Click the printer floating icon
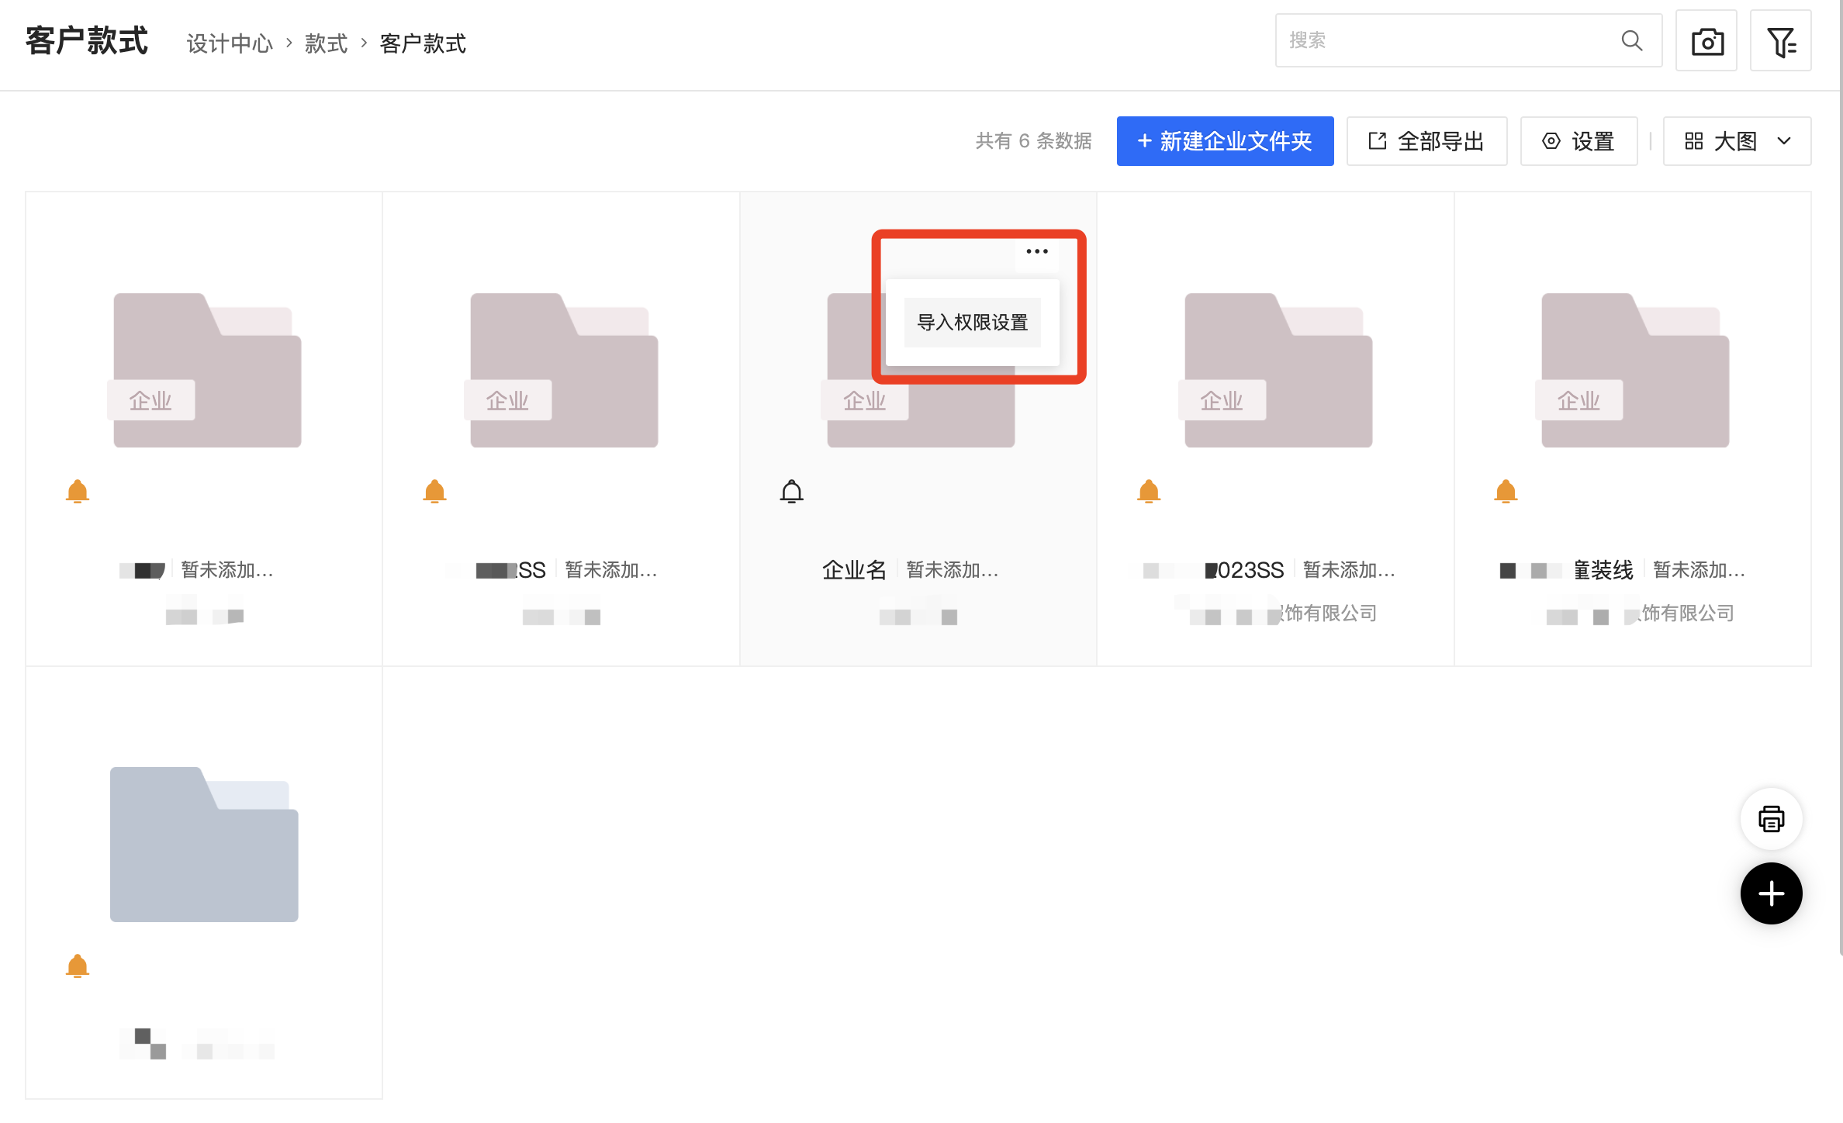The image size is (1843, 1123). pyautogui.click(x=1771, y=819)
